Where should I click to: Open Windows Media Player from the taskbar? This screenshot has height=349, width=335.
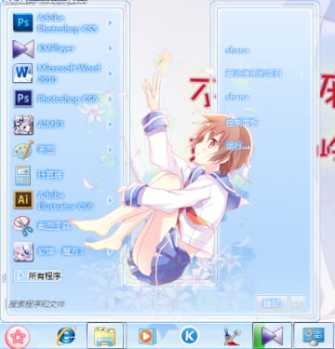coord(147,336)
